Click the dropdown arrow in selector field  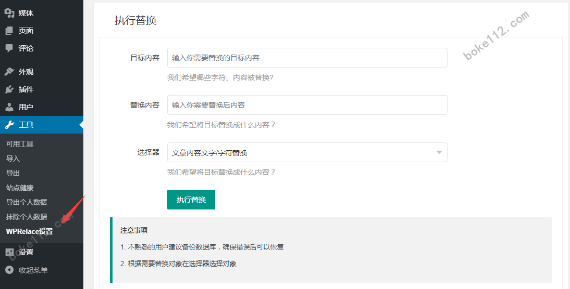click(x=439, y=153)
